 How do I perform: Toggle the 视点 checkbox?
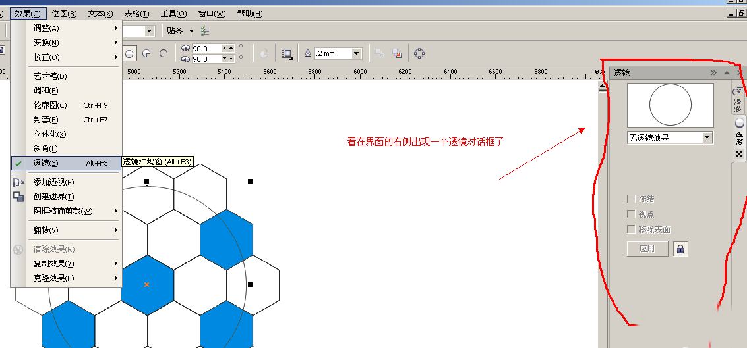(x=631, y=214)
